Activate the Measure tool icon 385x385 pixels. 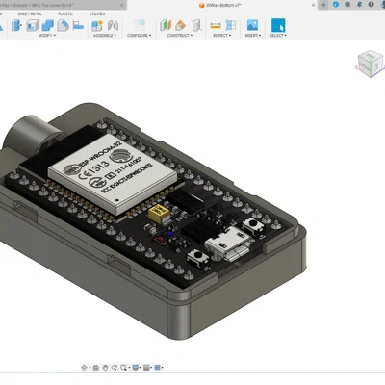(x=216, y=25)
